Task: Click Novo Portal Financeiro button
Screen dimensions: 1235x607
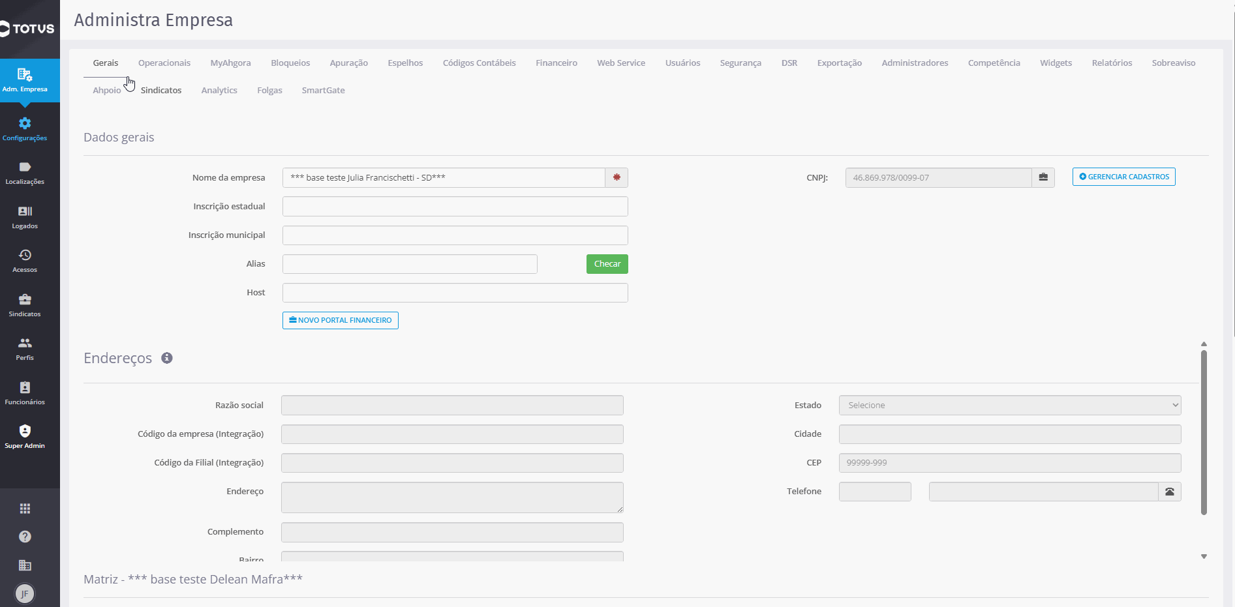Action: tap(341, 320)
